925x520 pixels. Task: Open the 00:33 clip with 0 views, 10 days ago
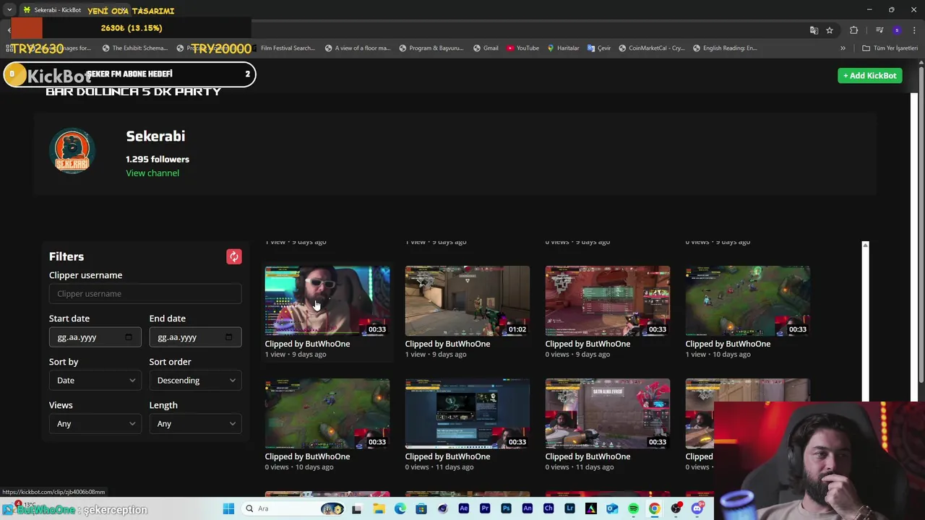(327, 414)
